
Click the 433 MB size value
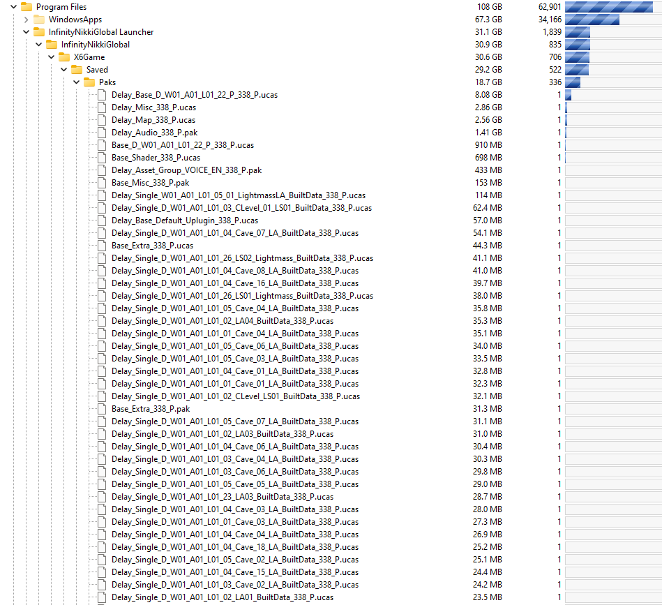click(488, 170)
